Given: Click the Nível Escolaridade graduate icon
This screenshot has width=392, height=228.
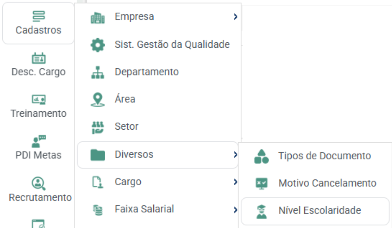Looking at the screenshot, I should pyautogui.click(x=261, y=212).
